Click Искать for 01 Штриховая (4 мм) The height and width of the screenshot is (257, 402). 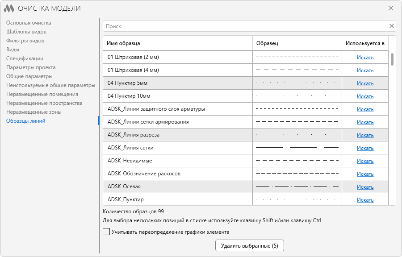pos(365,70)
